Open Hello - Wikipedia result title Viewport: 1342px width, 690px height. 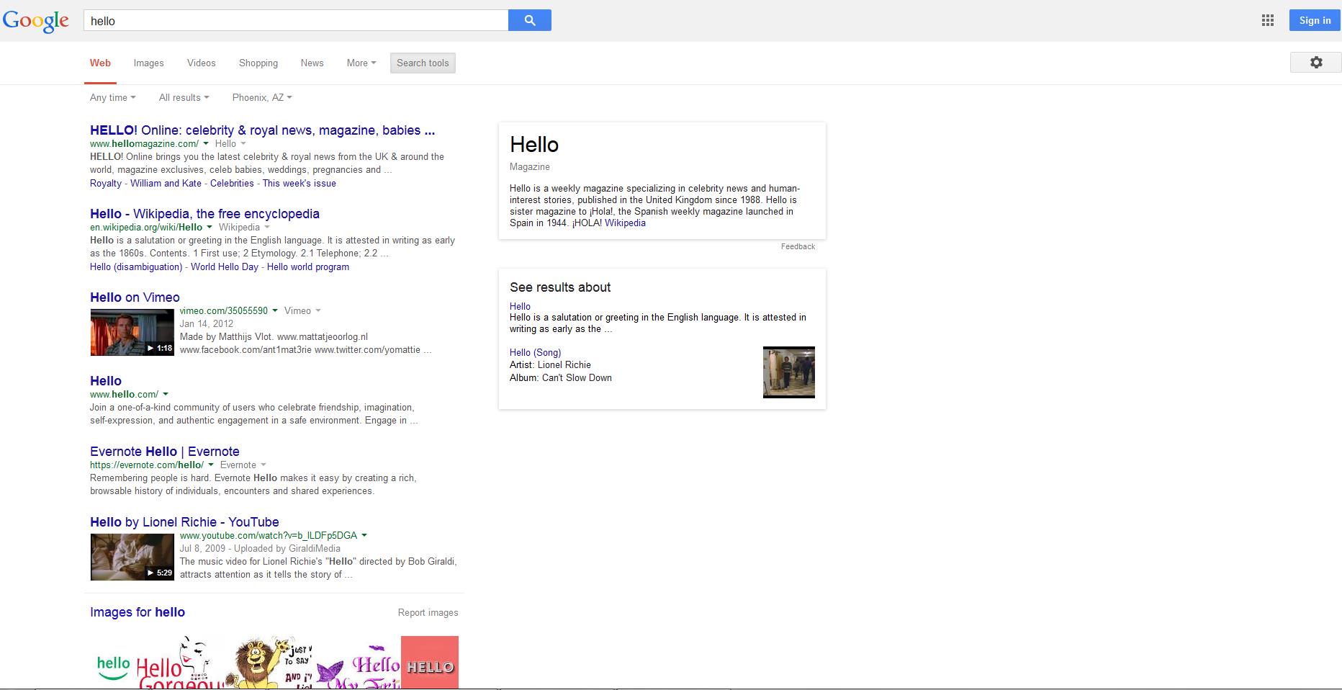(x=204, y=214)
